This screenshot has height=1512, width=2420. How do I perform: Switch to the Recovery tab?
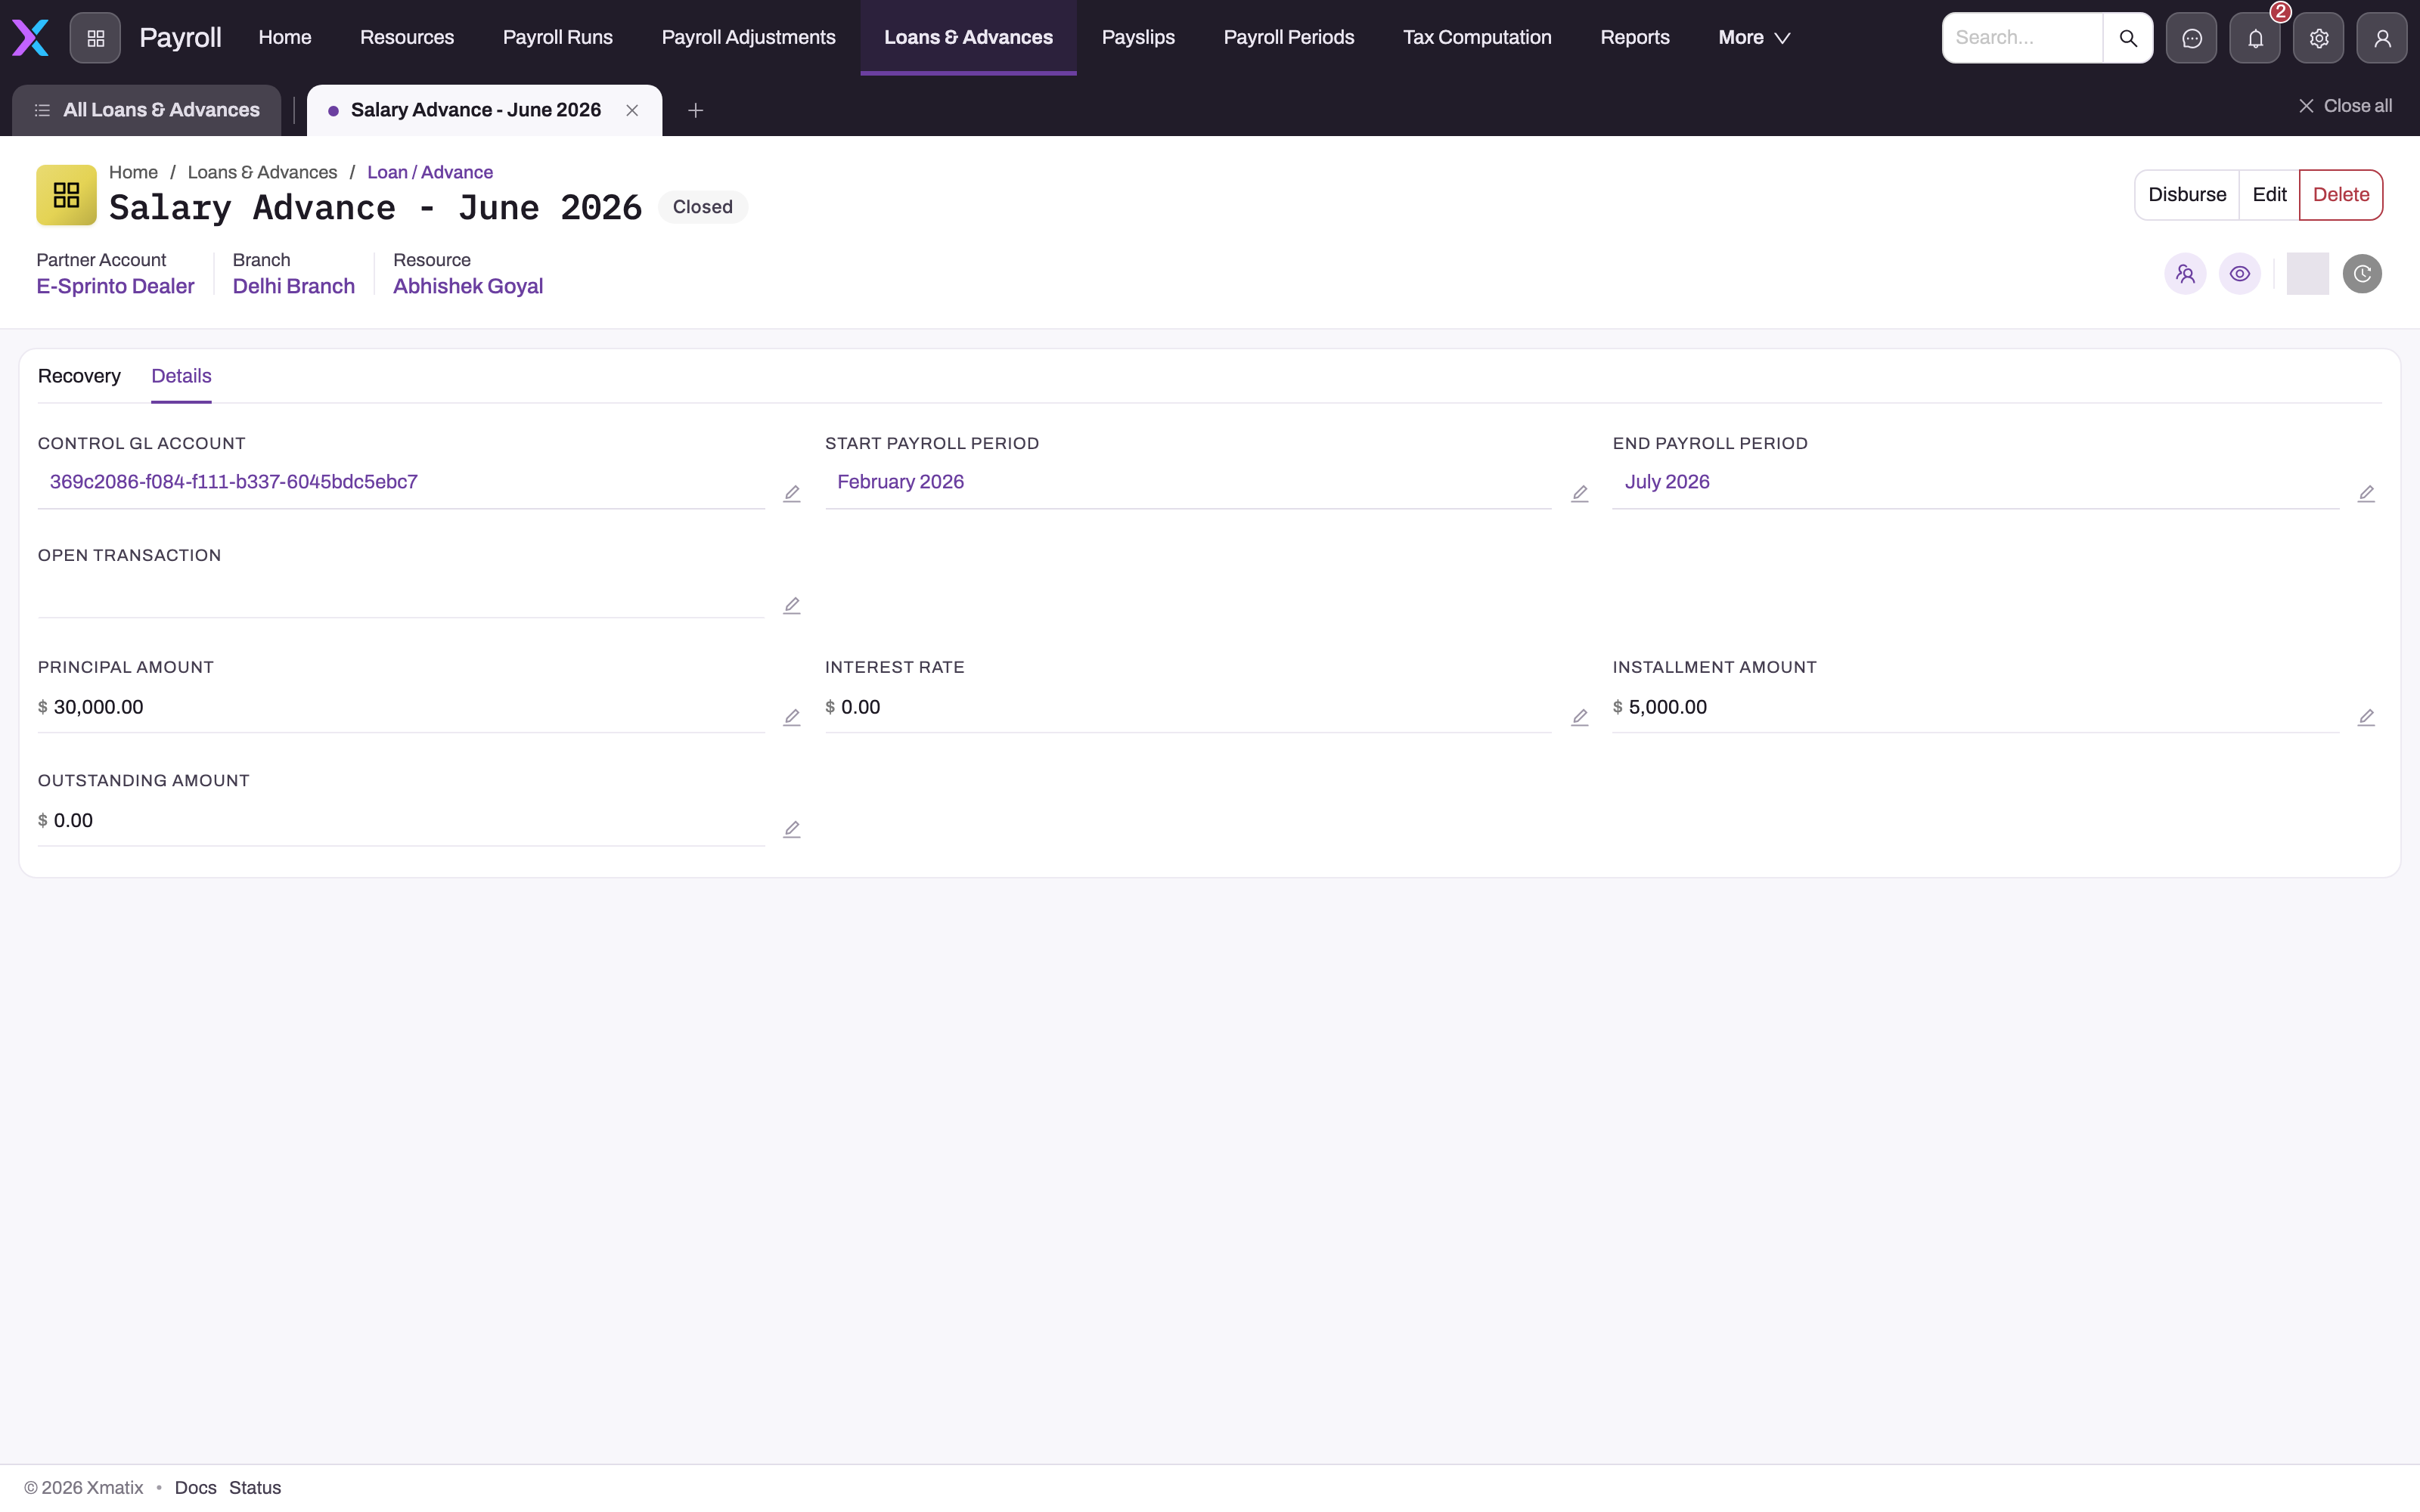pos(79,376)
